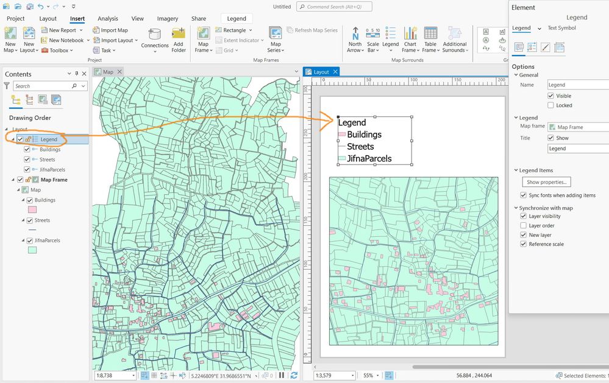Click the Connections icon
This screenshot has height=383, width=609.
(155, 39)
